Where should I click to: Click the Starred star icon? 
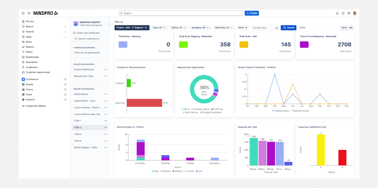pos(23,31)
